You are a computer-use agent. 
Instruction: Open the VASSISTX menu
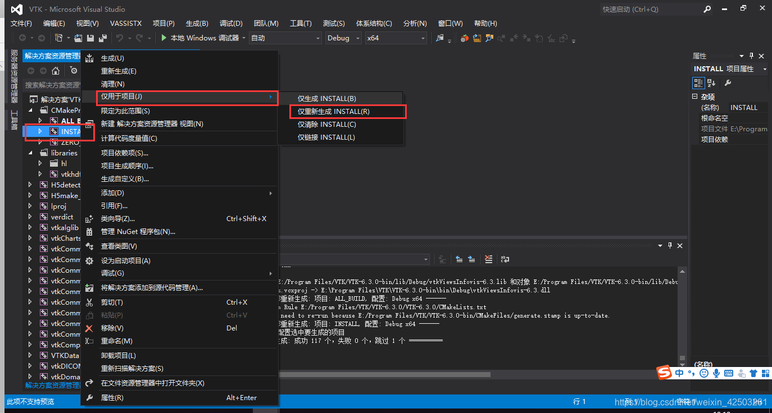click(x=126, y=23)
